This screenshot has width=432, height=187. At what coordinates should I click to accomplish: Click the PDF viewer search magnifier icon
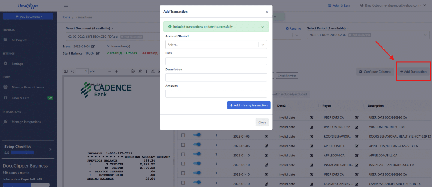click(x=73, y=71)
